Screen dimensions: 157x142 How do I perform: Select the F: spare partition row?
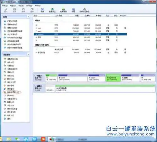click(x=80, y=31)
